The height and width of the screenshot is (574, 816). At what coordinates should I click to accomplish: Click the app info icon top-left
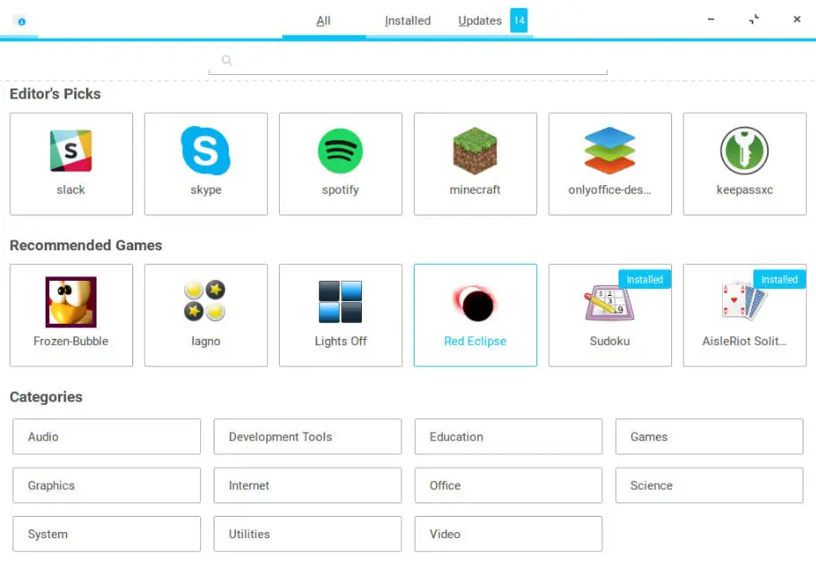coord(21,21)
